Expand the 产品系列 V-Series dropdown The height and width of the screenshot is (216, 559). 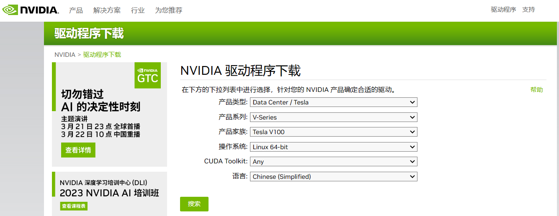pyautogui.click(x=333, y=117)
